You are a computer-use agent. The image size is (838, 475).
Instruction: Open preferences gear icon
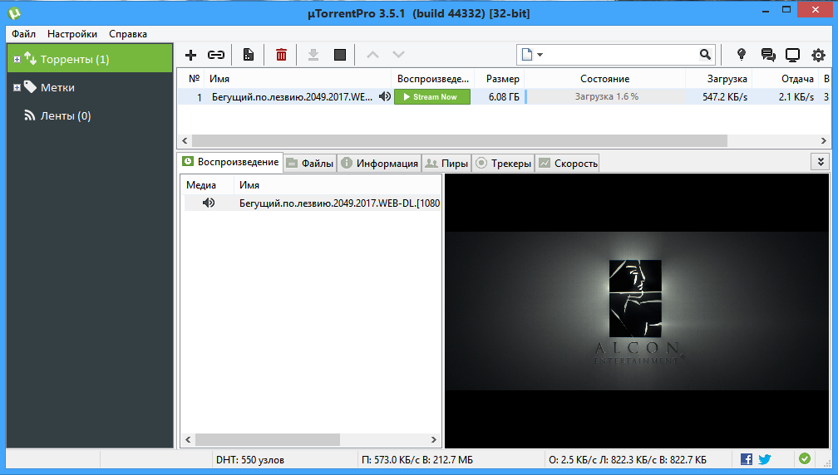tap(818, 55)
